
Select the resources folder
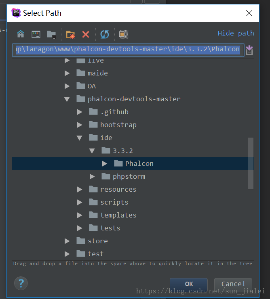[113, 190]
